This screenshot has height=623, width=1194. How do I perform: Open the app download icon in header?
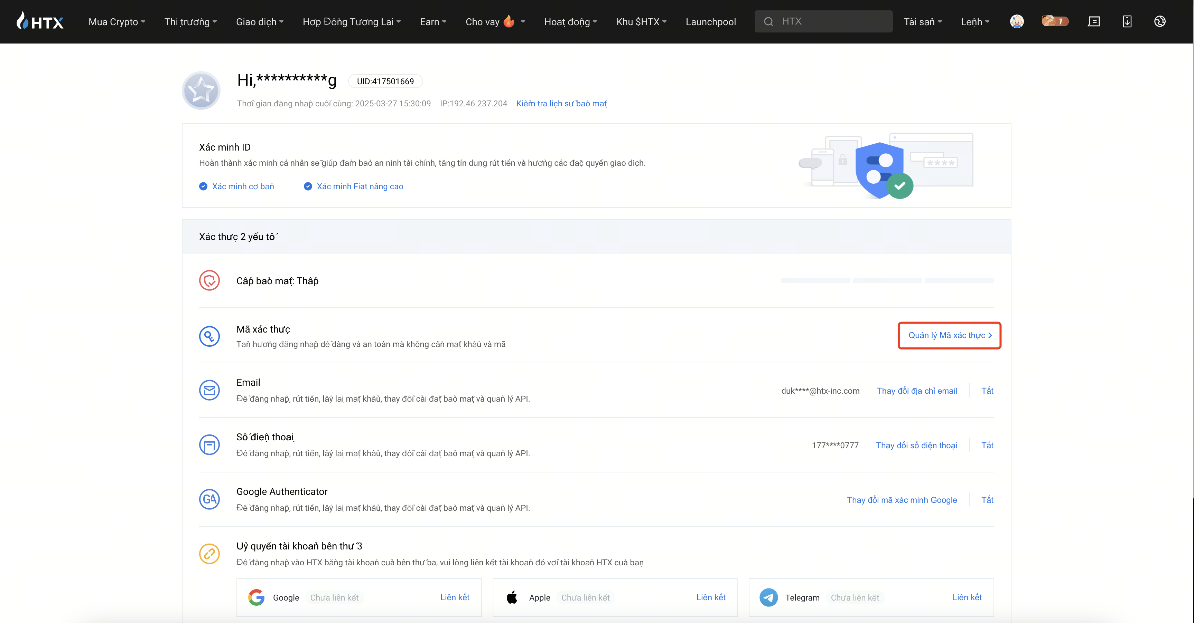[1127, 21]
